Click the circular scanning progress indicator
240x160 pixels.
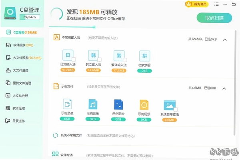pyautogui.click(x=57, y=14)
